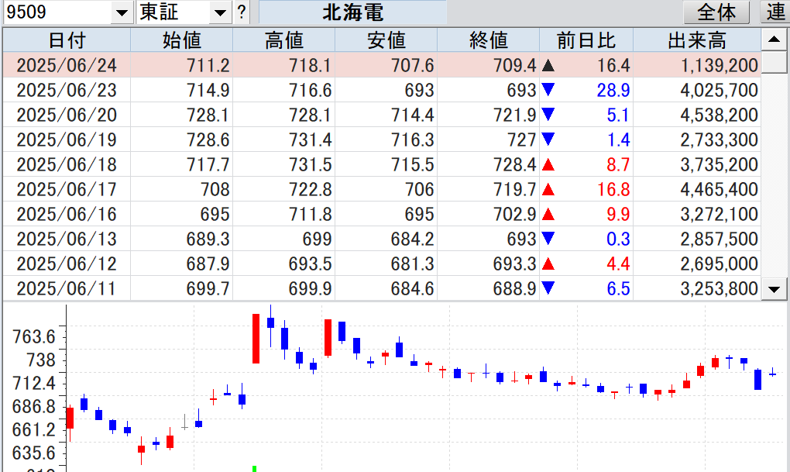
Task: Select the 2025/06/24 date row
Action: pyautogui.click(x=382, y=65)
